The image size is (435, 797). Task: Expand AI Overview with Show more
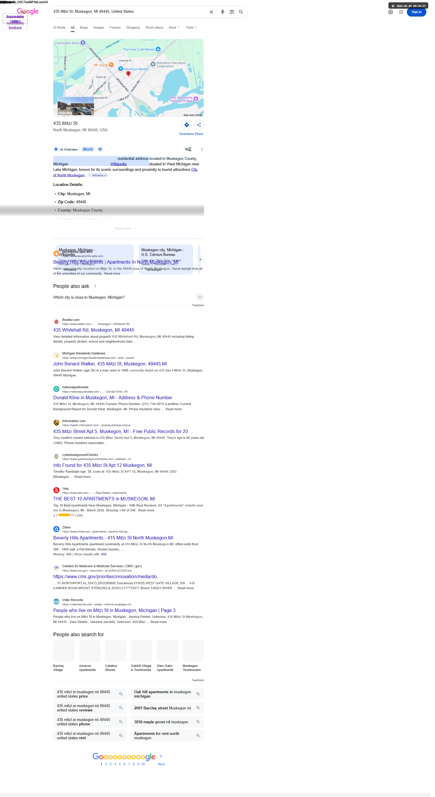126,228
